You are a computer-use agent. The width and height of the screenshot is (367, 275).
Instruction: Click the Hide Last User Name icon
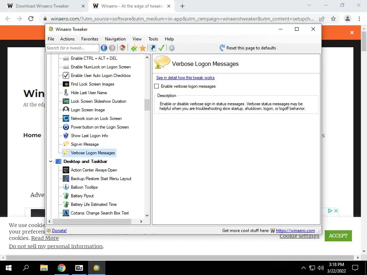(x=66, y=93)
